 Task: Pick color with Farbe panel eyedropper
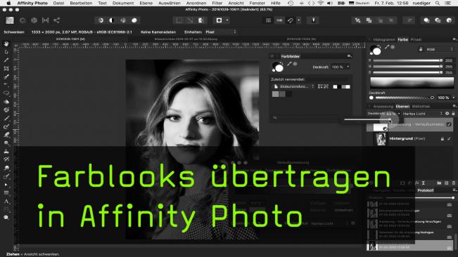click(387, 47)
